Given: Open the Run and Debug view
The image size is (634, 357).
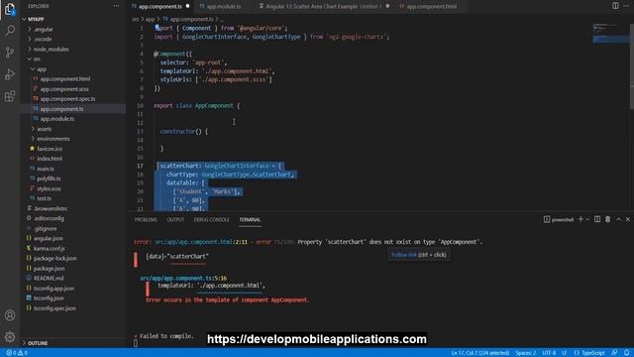Looking at the screenshot, I should click(x=10, y=74).
